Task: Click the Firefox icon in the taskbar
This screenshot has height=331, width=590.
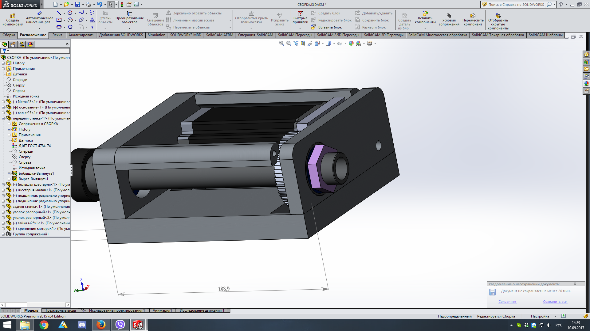Action: [x=101, y=325]
